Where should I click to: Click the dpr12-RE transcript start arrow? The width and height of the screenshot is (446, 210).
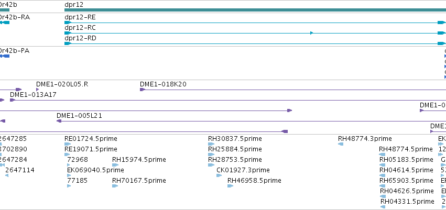pyautogui.click(x=68, y=23)
